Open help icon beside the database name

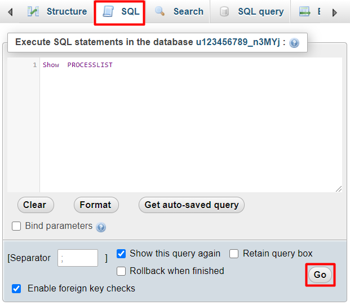pyautogui.click(x=294, y=43)
